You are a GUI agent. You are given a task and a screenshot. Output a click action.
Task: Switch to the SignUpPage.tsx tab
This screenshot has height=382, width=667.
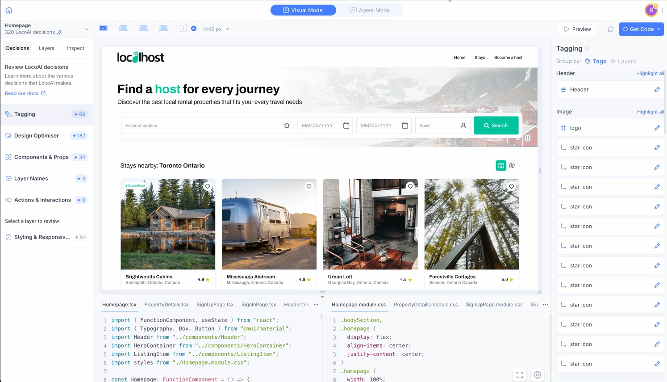215,305
